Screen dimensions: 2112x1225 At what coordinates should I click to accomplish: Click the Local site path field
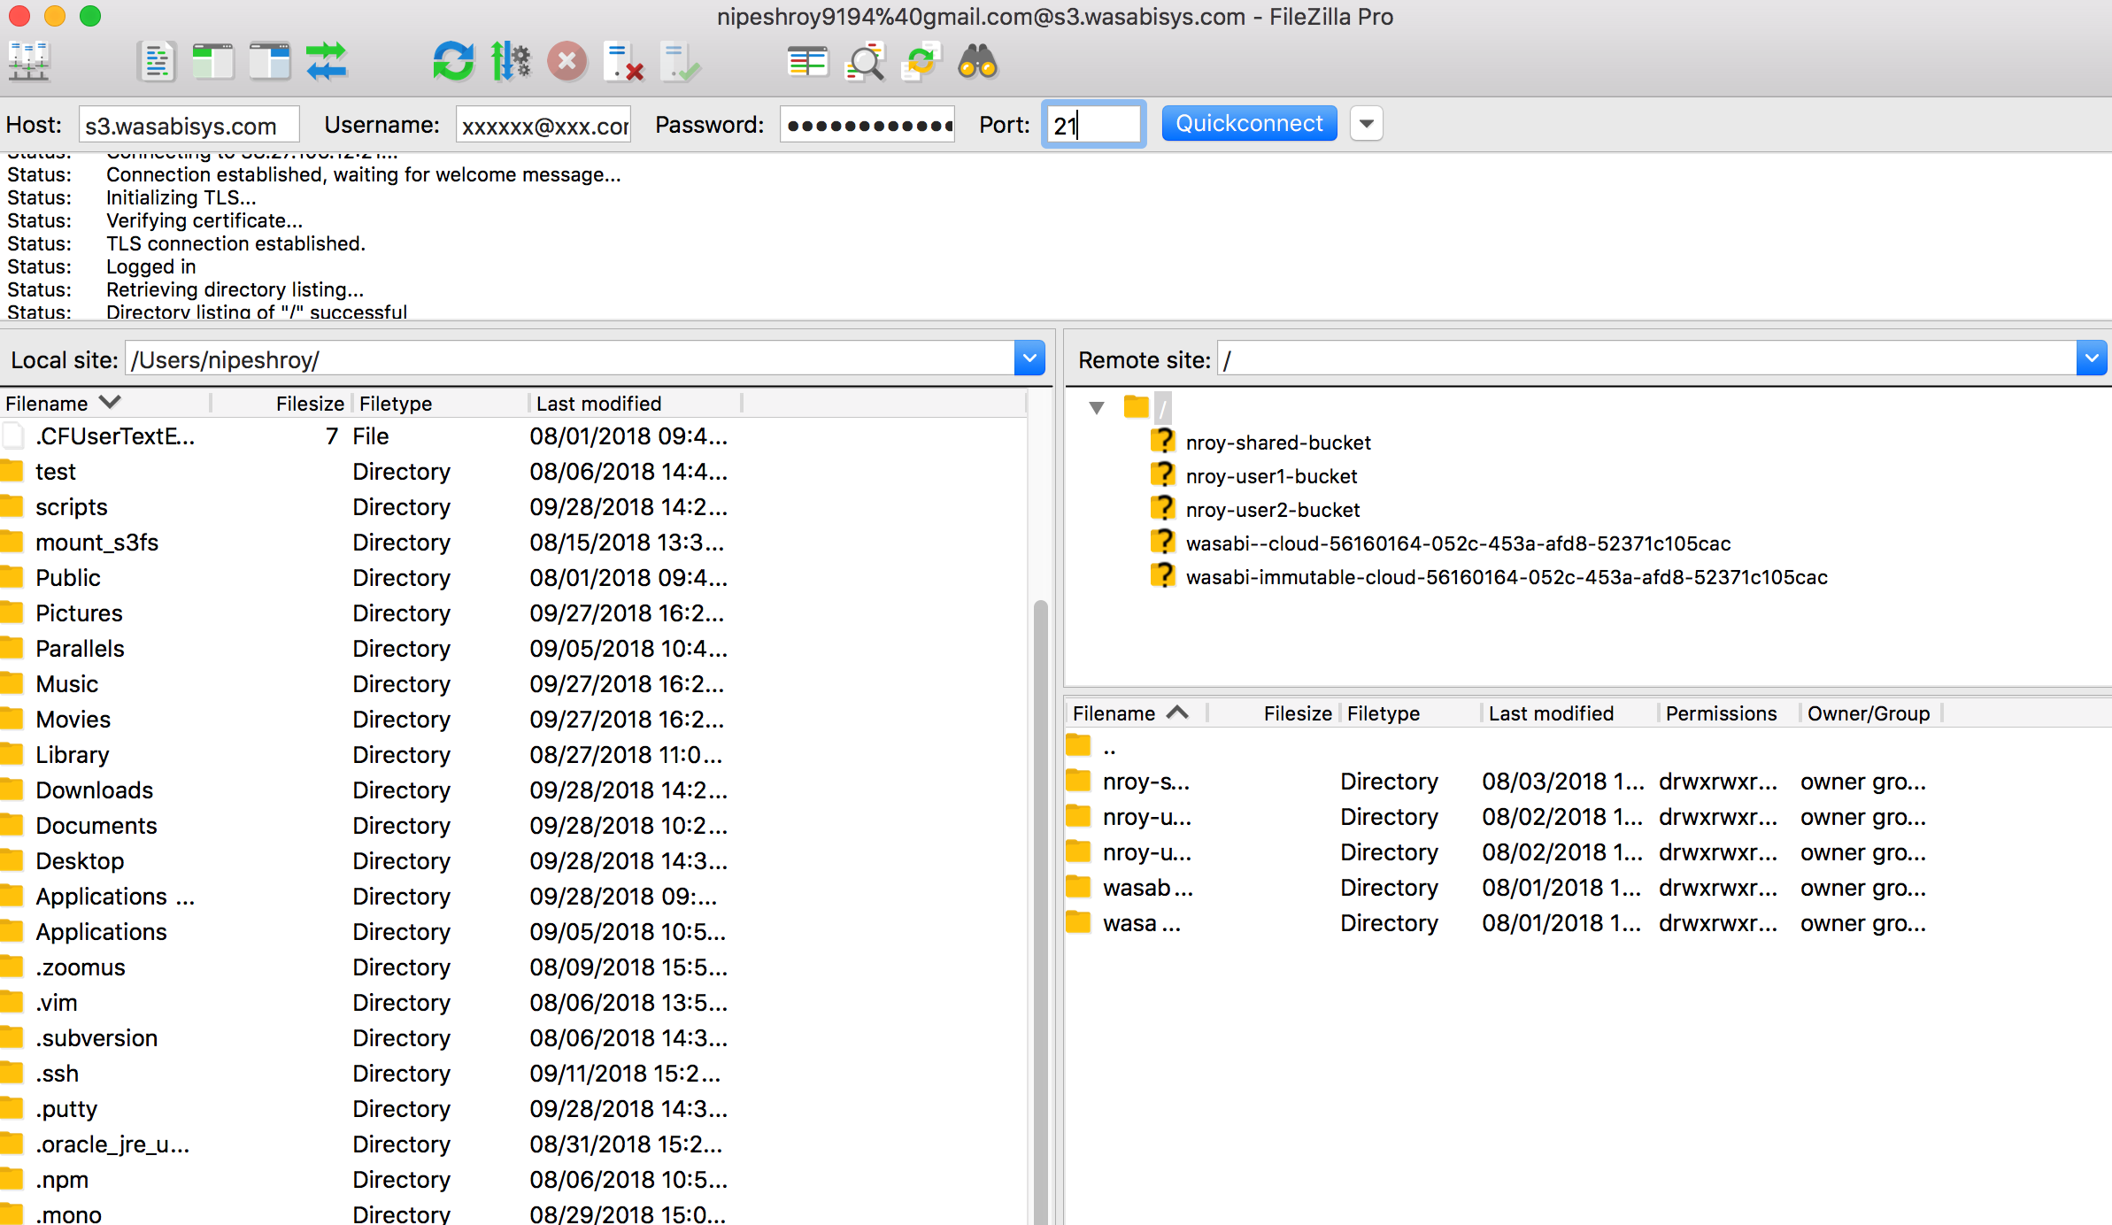pos(570,359)
